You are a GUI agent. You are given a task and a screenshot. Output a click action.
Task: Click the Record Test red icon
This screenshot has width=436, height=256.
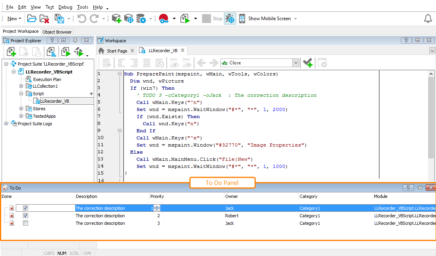coord(164,19)
